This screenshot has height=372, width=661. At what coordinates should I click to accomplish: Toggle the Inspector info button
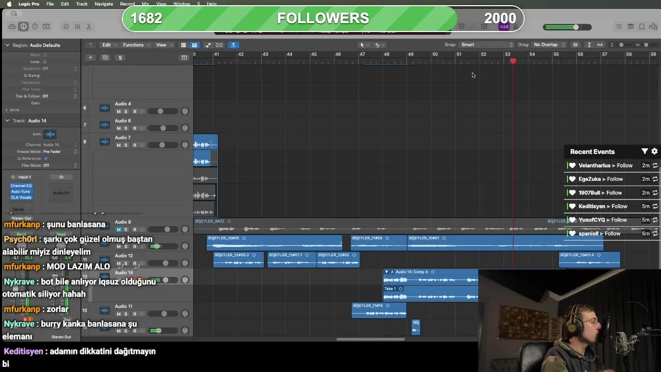23,26
